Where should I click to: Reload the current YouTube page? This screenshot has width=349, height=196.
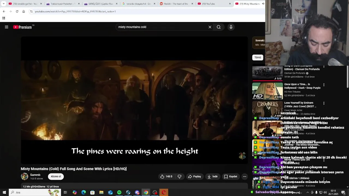(x=17, y=11)
